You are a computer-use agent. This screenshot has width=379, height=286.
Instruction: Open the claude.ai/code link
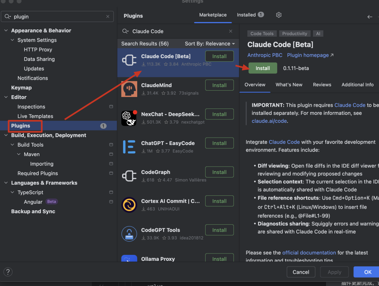click(269, 121)
